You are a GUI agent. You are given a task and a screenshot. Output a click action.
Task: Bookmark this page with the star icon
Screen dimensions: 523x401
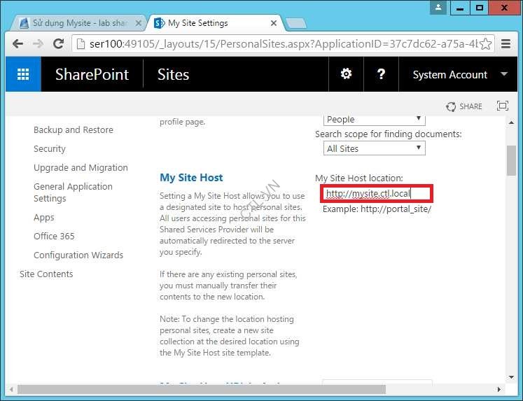(x=485, y=44)
